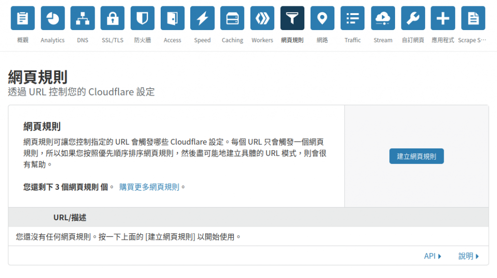Follow the 購買更多網頁規則 link
The width and height of the screenshot is (497, 278).
tap(149, 187)
